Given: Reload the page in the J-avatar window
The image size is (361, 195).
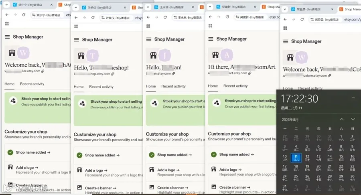Looking at the screenshot, I should click(x=165, y=17).
